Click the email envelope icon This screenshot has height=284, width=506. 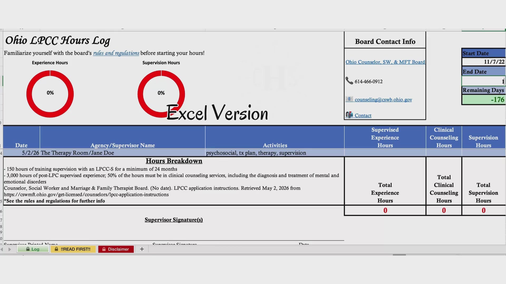(x=349, y=99)
